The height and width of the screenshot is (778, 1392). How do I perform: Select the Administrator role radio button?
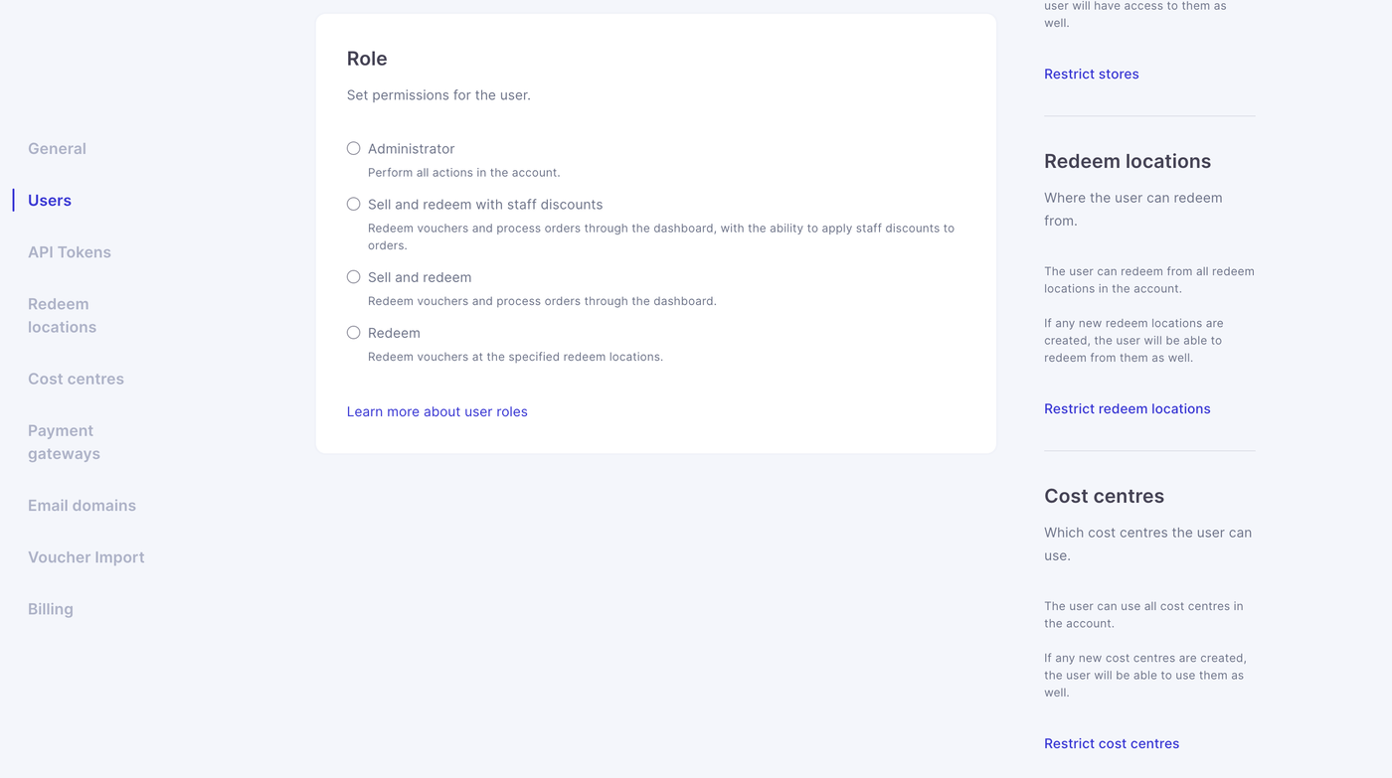pyautogui.click(x=353, y=148)
